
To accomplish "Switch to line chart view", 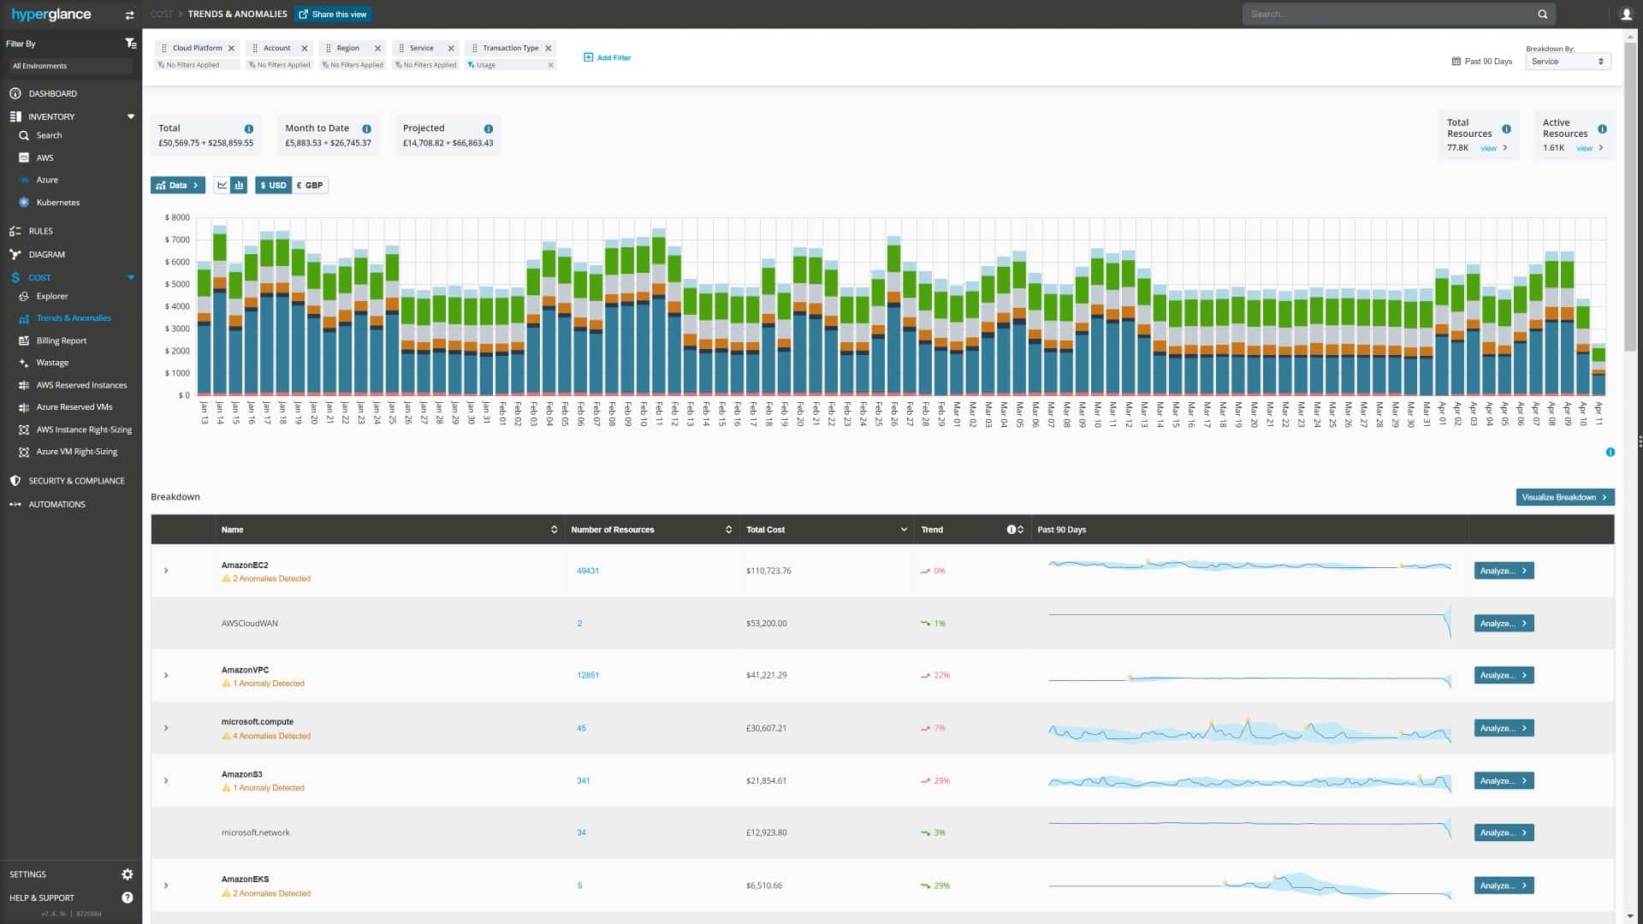I will click(222, 185).
